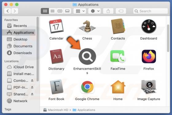Click the Tags section header
172x115 pixels.
[8, 109]
